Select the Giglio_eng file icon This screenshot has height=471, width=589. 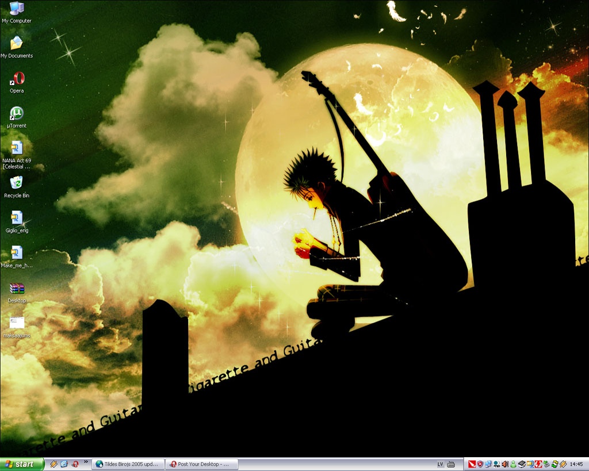click(x=17, y=222)
